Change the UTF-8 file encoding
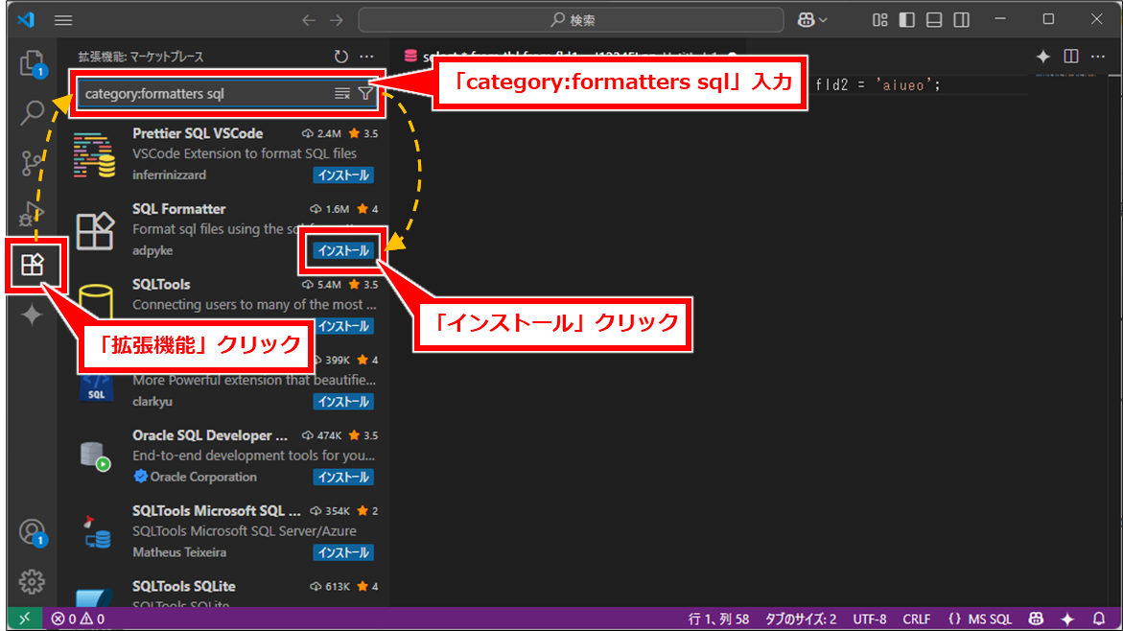The image size is (1123, 631). point(870,619)
